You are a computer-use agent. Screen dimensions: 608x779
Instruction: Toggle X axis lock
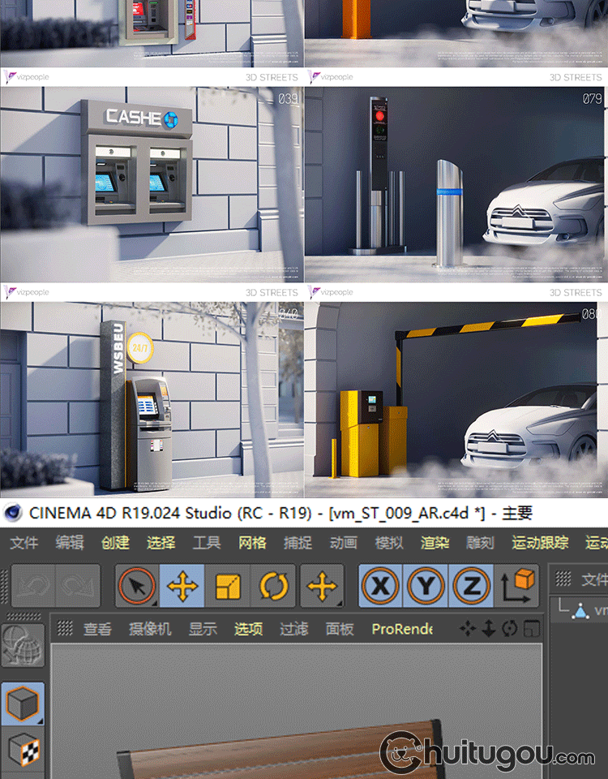[x=380, y=586]
